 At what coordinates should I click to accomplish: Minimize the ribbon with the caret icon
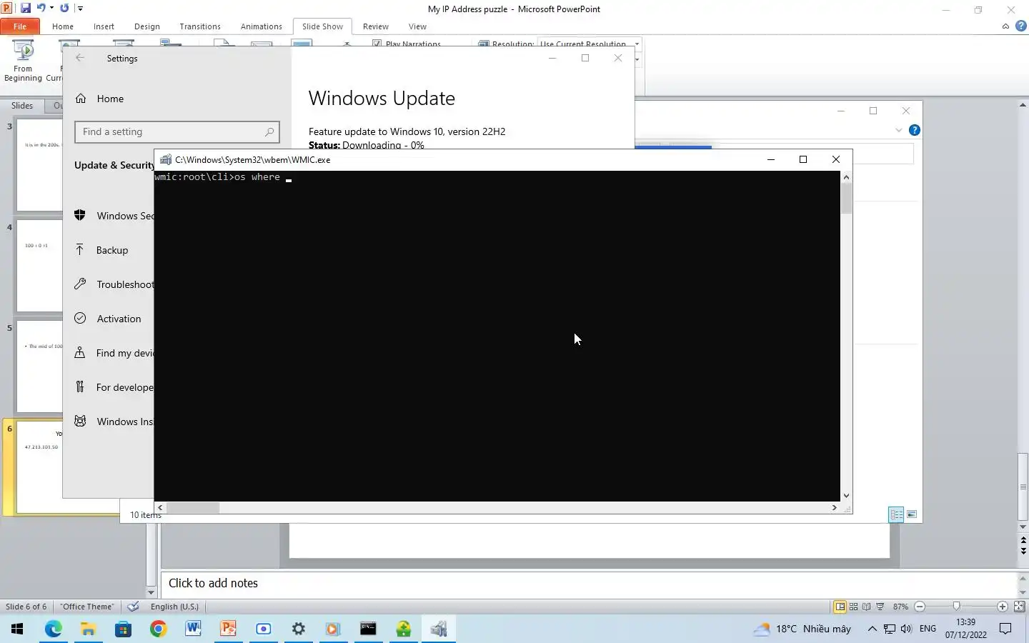(x=1005, y=26)
